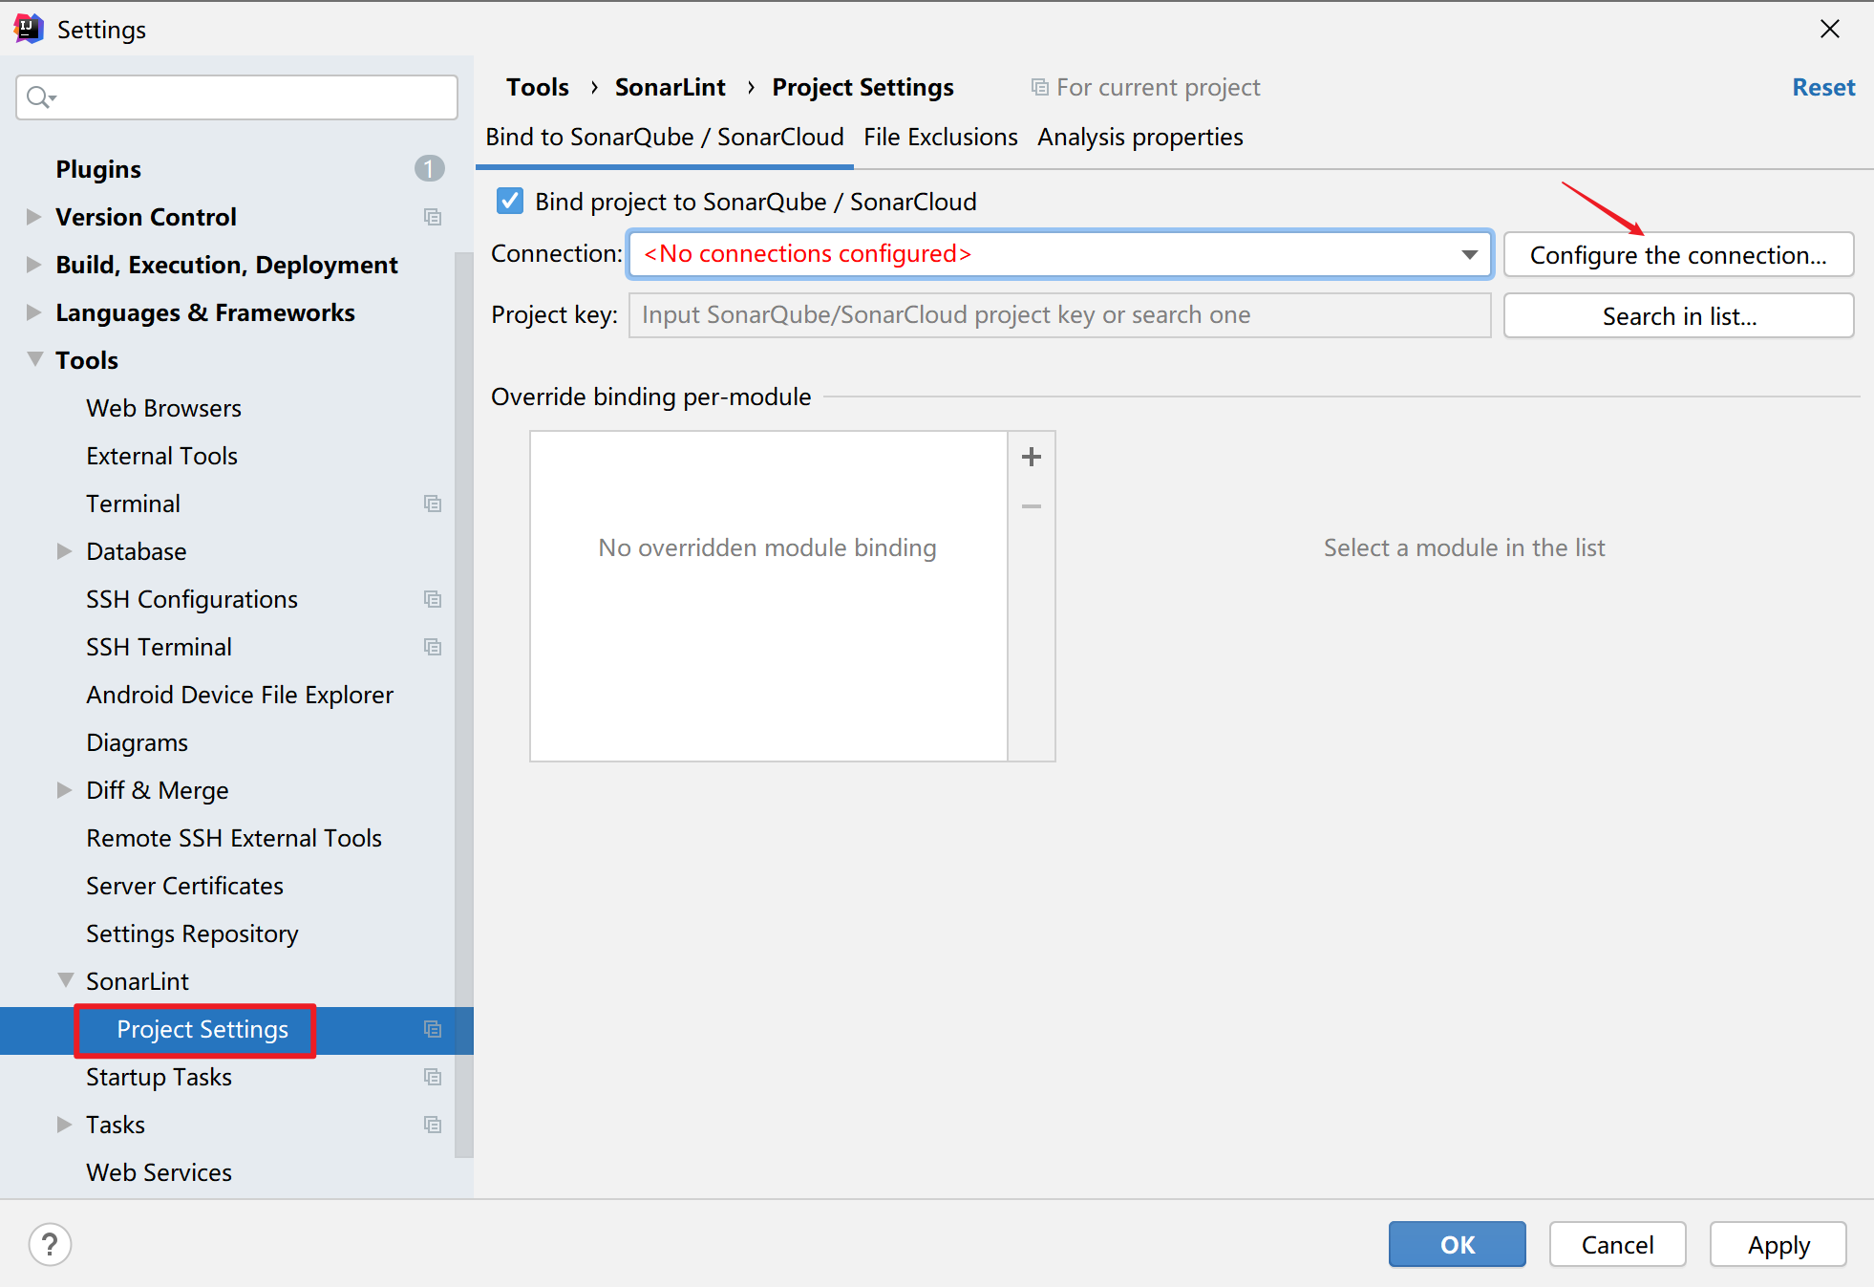The image size is (1874, 1287).
Task: Select Diagrams settings item
Action: pos(137,742)
